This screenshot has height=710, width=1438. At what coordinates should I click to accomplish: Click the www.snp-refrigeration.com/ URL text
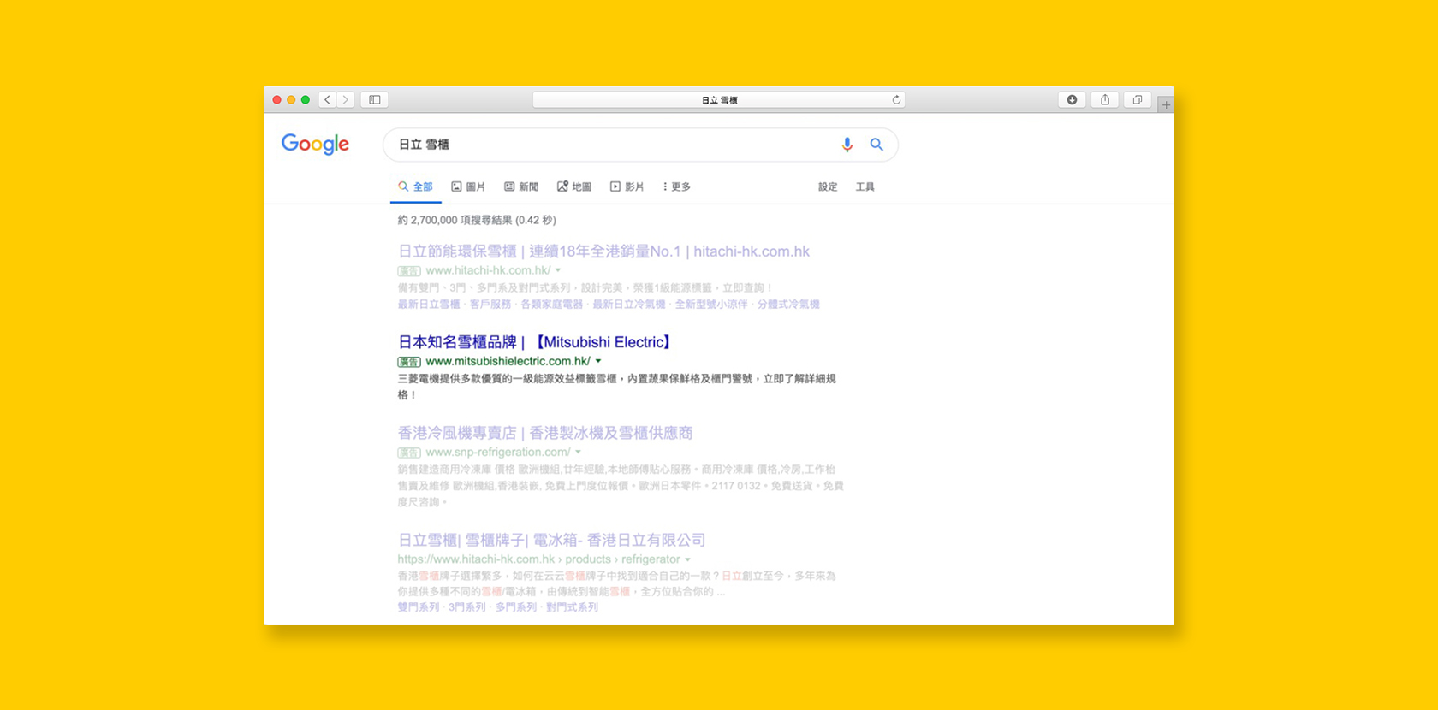(x=498, y=452)
